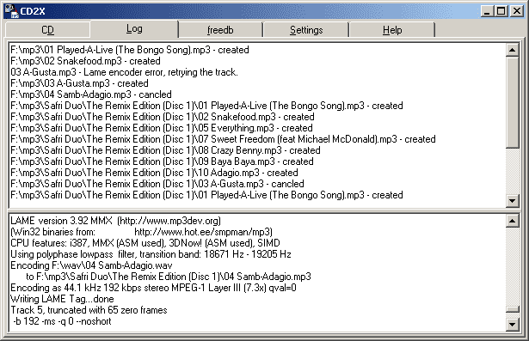
Task: Click lower LAME pane scroll down arrow
Action: pos(512,325)
